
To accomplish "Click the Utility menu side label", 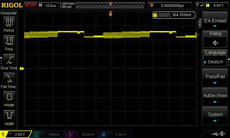I will 200,23.
